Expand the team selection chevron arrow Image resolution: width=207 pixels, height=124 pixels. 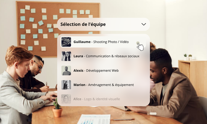point(144,24)
